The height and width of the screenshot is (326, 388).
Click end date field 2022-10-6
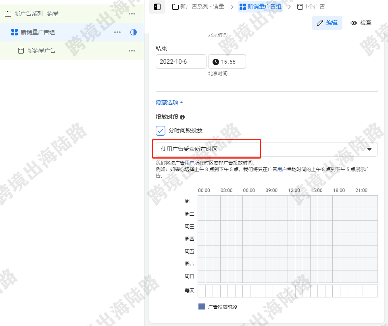[x=181, y=62]
